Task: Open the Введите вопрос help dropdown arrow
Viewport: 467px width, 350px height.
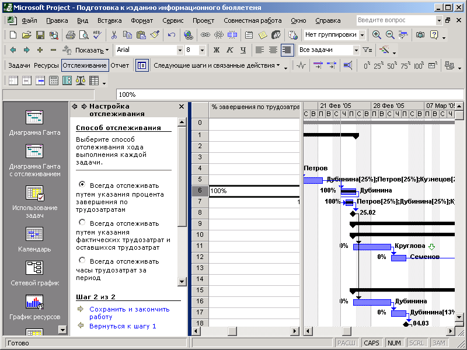Action: (x=439, y=20)
